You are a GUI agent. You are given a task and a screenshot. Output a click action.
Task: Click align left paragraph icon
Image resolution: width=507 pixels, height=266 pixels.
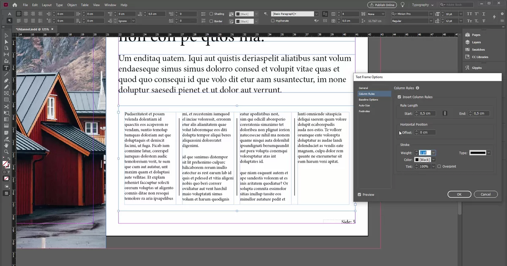click(19, 14)
